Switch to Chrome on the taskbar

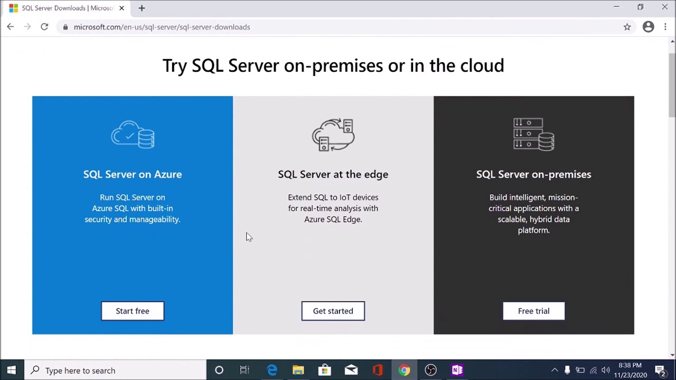click(404, 370)
